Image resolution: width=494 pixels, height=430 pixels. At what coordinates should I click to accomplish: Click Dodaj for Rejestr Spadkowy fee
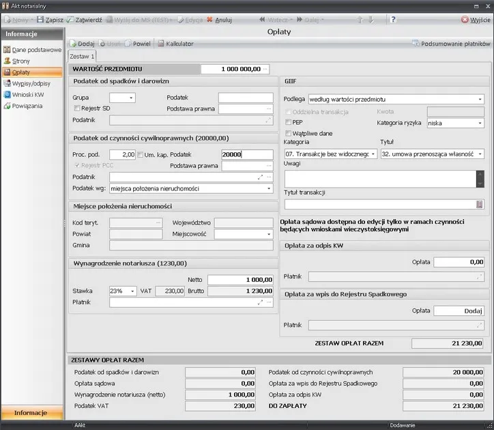pos(459,311)
